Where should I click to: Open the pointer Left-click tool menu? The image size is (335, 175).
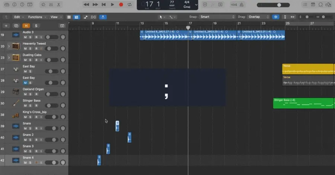tap(162, 17)
